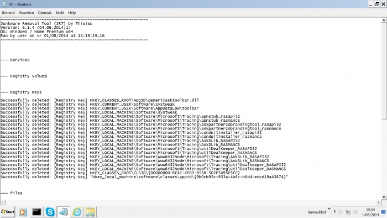This screenshot has width=387, height=218.
Task: Expand the Bureaublad toolbar chevron
Action: pyautogui.click(x=329, y=209)
